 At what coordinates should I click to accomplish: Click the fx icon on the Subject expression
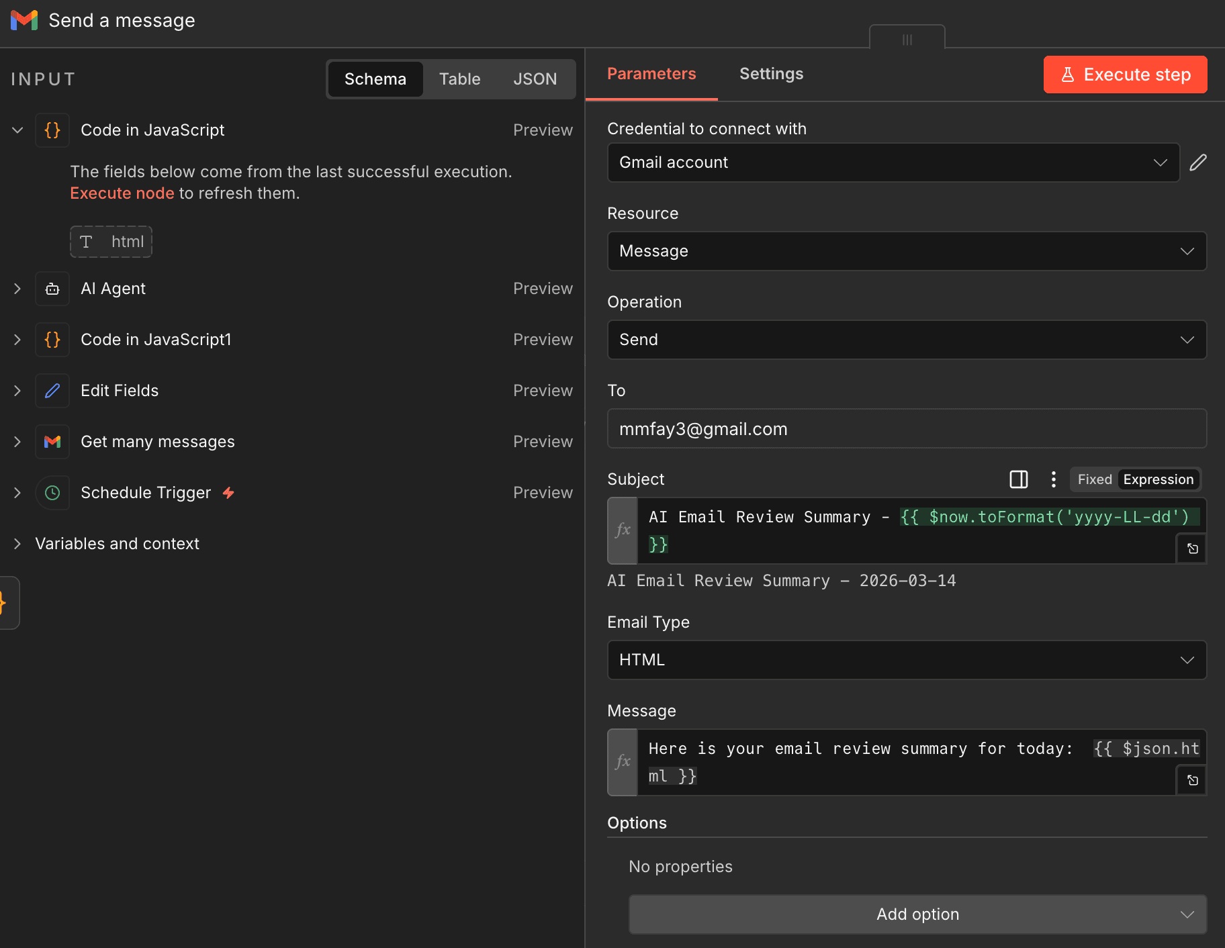pos(622,530)
